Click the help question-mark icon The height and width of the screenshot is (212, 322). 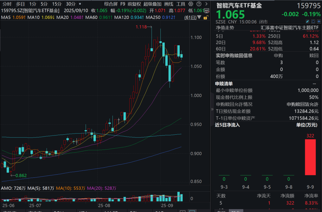[199, 4]
